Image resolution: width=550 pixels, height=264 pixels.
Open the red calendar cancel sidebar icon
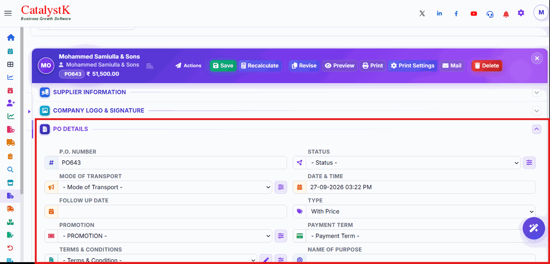10,91
